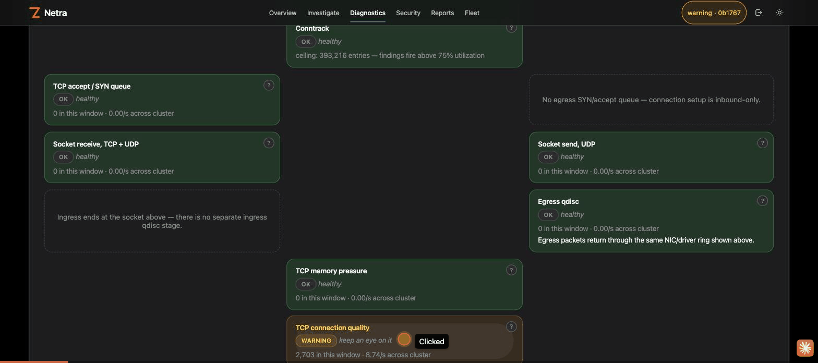Select the Egress qdisc title
The image size is (818, 363).
[558, 201]
